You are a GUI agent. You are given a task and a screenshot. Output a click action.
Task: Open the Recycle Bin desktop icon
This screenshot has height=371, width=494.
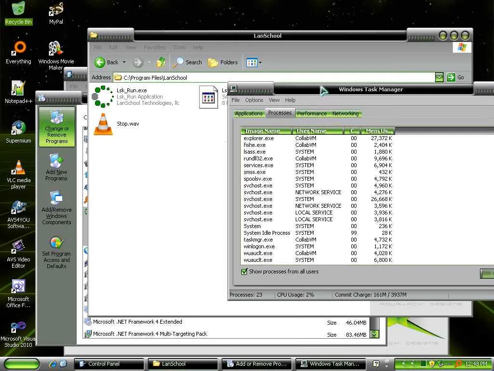point(18,13)
